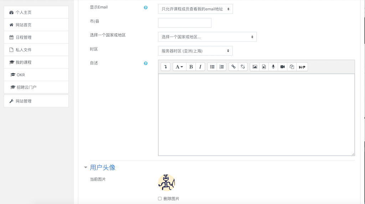Click the current user avatar picture

tap(166, 183)
